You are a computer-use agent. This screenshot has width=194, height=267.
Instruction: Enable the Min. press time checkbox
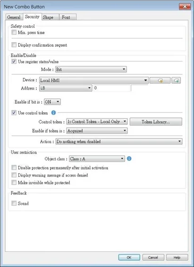click(x=14, y=32)
